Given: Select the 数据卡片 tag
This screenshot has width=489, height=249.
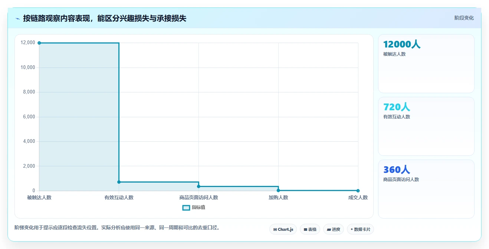Looking at the screenshot, I should pos(360,229).
